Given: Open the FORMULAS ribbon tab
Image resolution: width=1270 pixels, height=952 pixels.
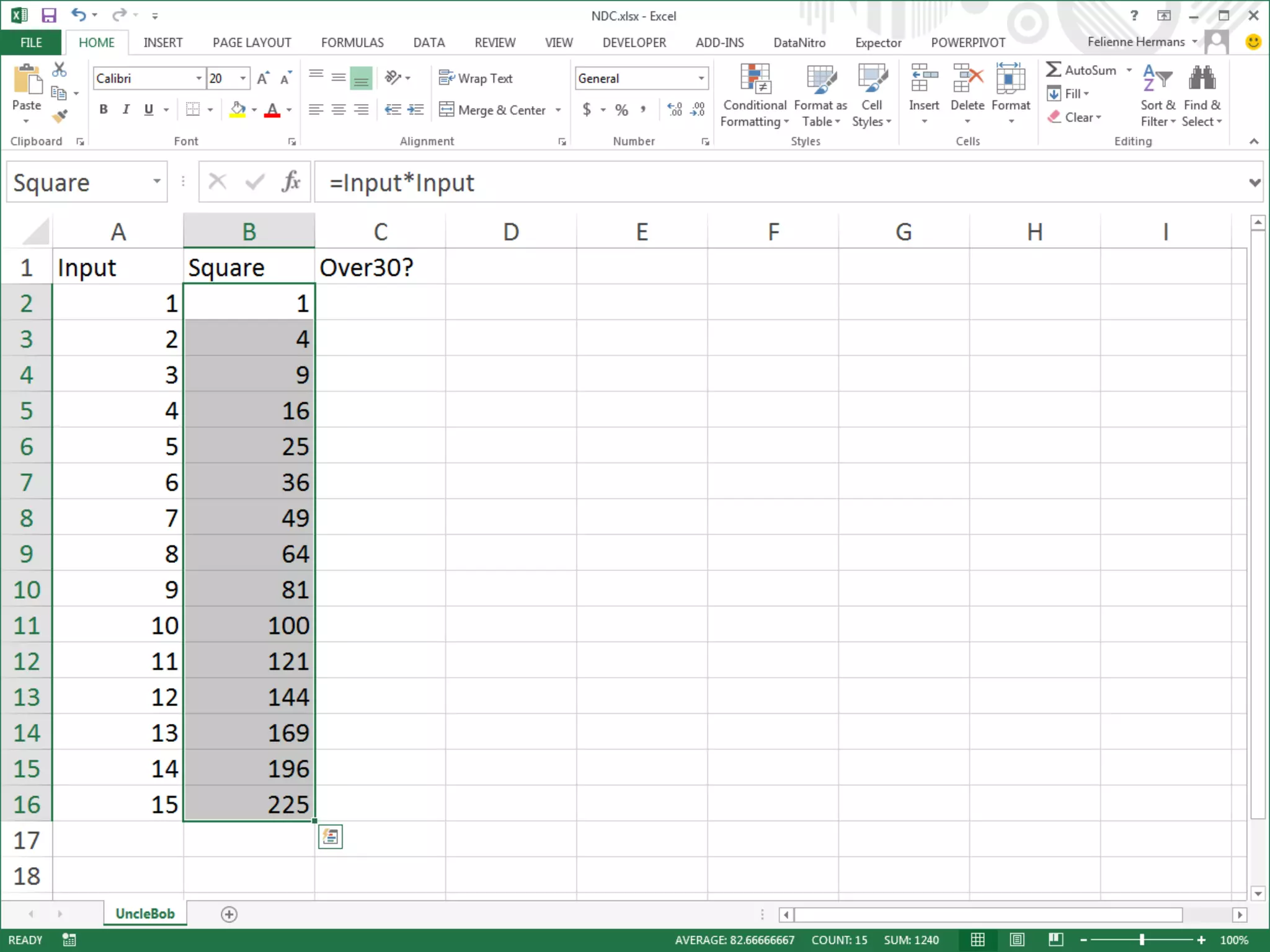Looking at the screenshot, I should (352, 43).
